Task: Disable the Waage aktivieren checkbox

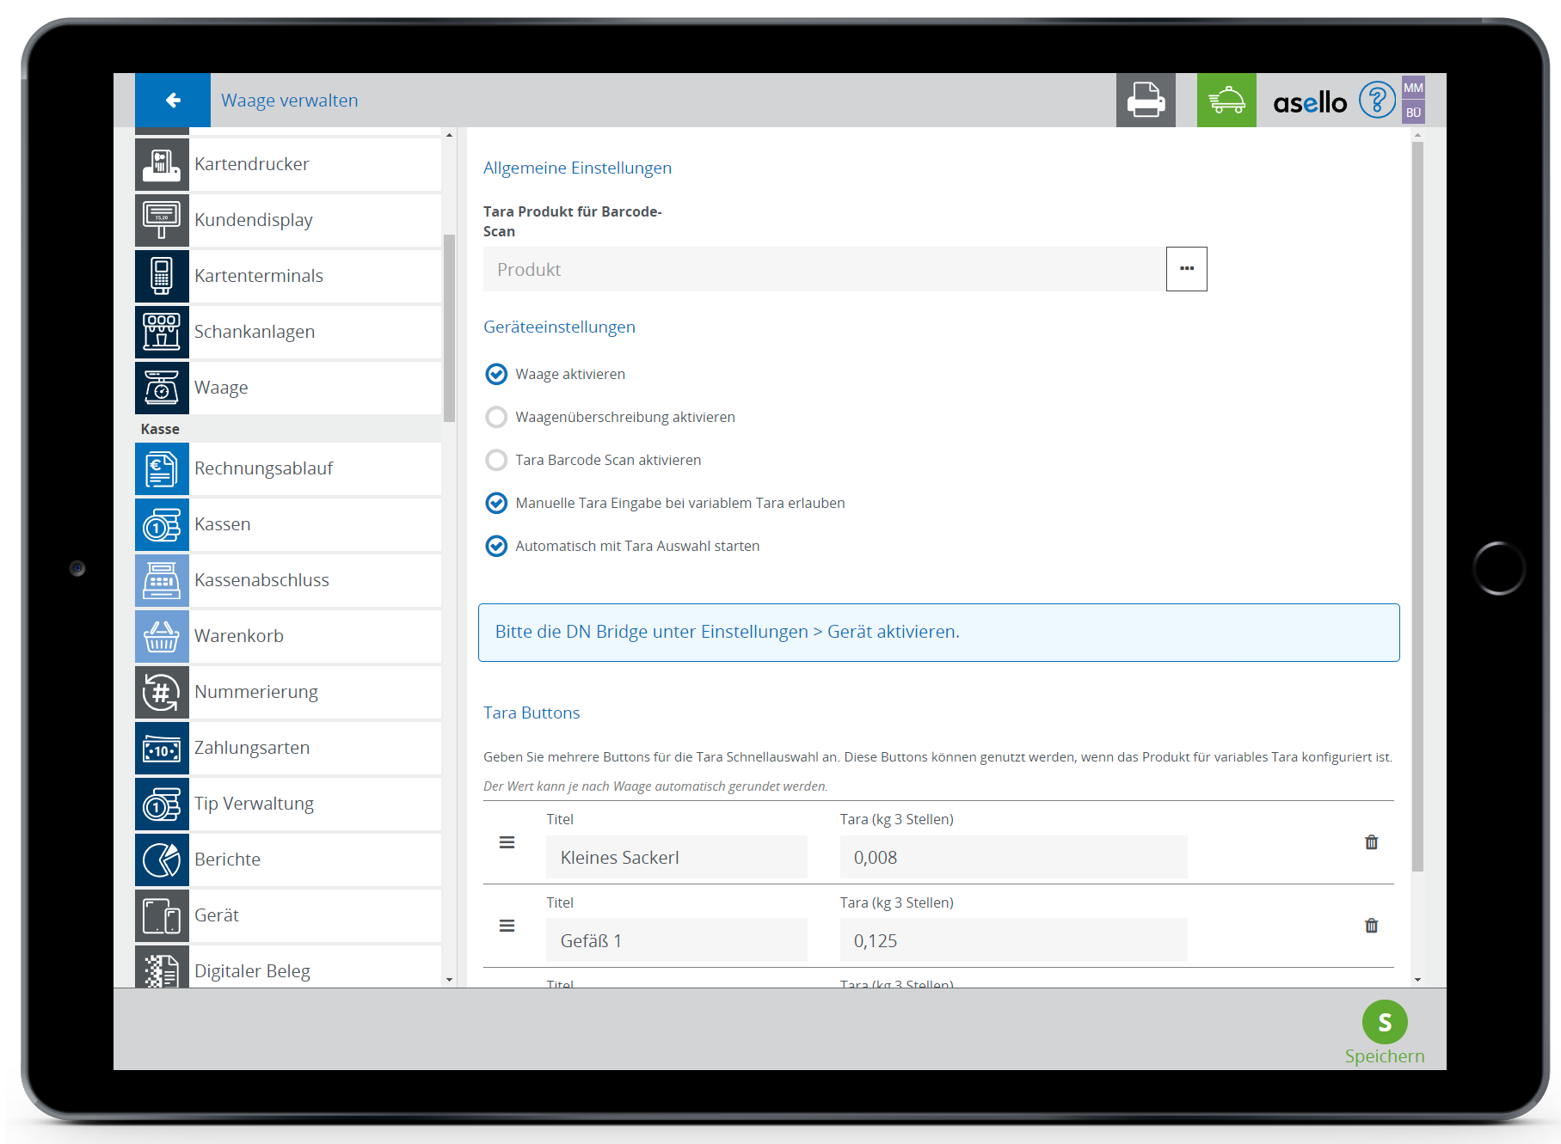Action: pyautogui.click(x=496, y=374)
